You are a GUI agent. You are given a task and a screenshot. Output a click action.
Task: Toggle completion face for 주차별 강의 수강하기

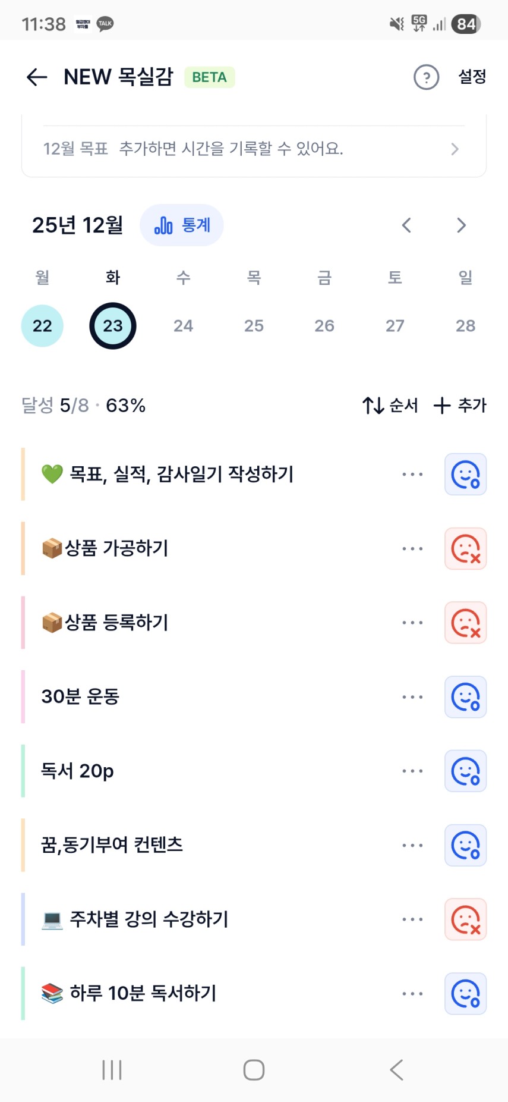465,919
